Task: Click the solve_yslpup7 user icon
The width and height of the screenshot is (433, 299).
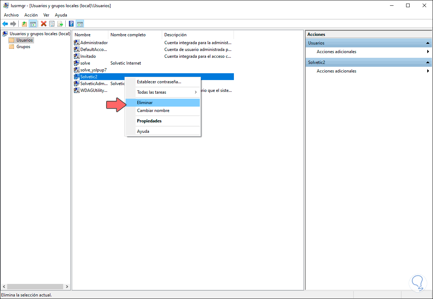Action: tap(76, 70)
